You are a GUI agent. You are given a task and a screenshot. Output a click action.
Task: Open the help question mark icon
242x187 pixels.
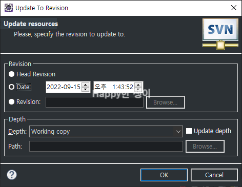12,175
